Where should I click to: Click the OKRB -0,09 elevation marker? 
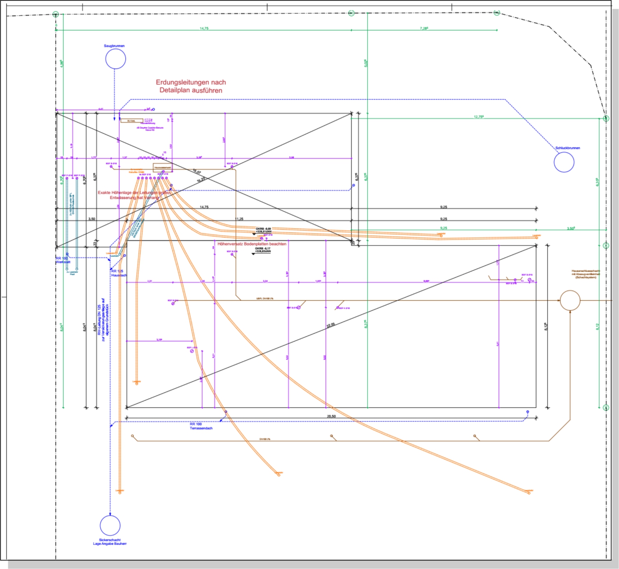[263, 230]
